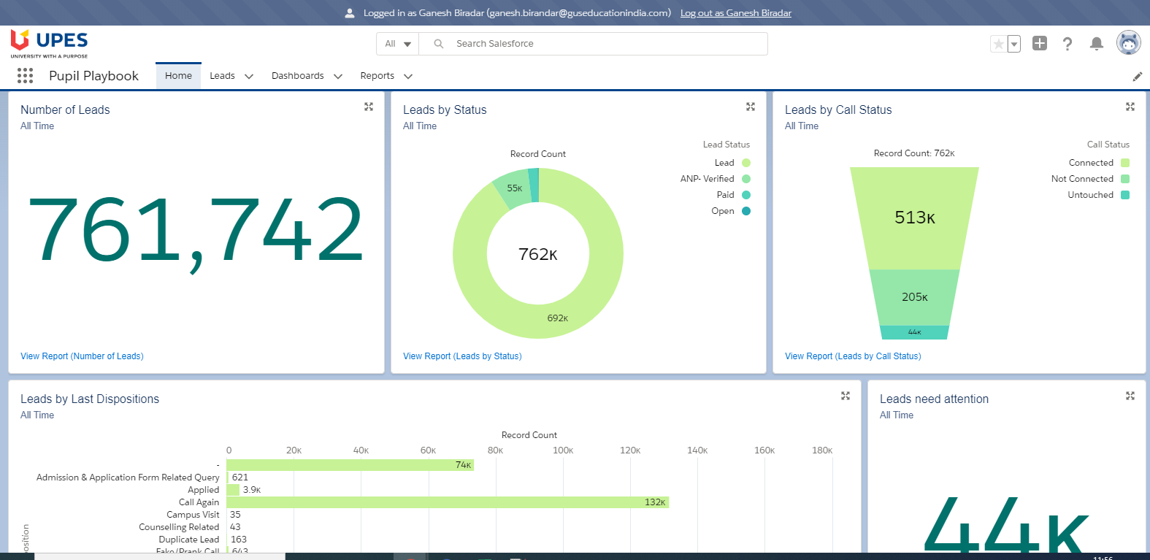Open the Reports tab

click(x=377, y=76)
